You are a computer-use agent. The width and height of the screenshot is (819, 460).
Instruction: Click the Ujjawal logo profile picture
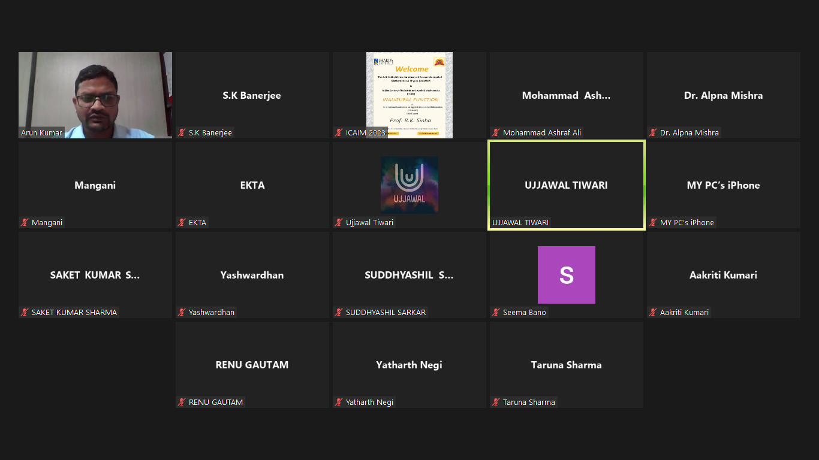[409, 184]
